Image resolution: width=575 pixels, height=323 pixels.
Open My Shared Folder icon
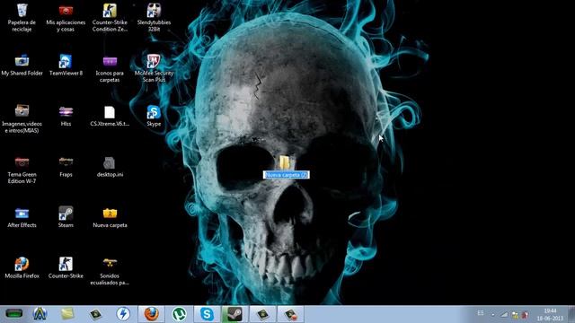pos(22,65)
